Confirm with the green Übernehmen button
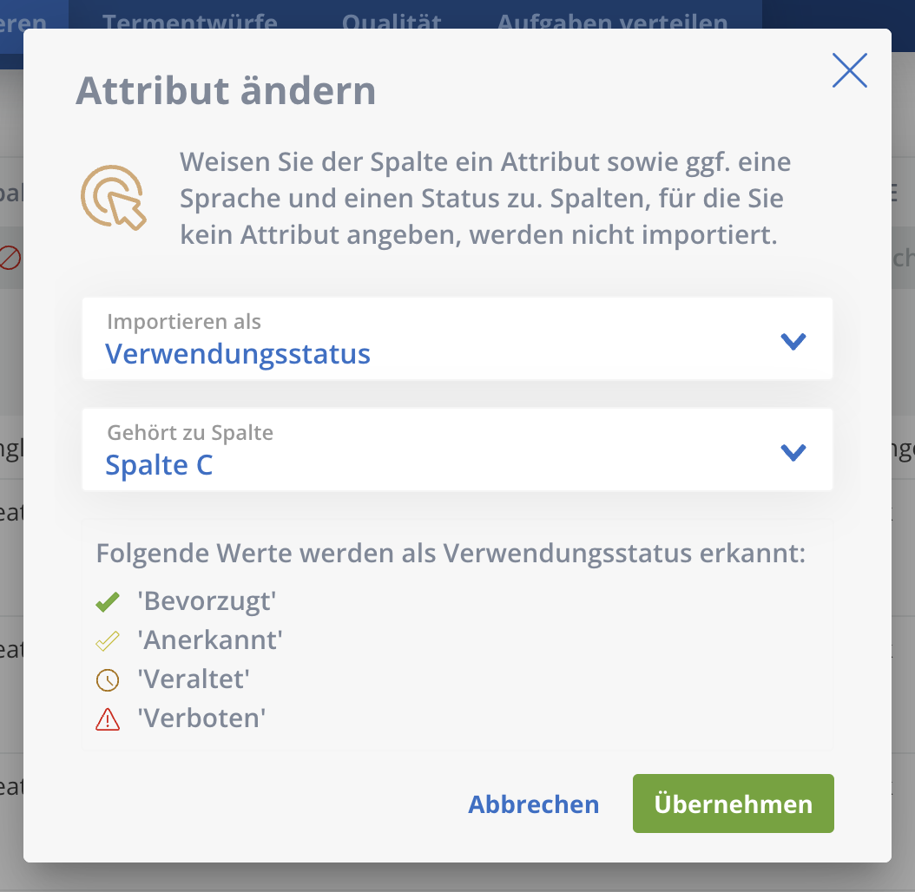 coord(733,803)
